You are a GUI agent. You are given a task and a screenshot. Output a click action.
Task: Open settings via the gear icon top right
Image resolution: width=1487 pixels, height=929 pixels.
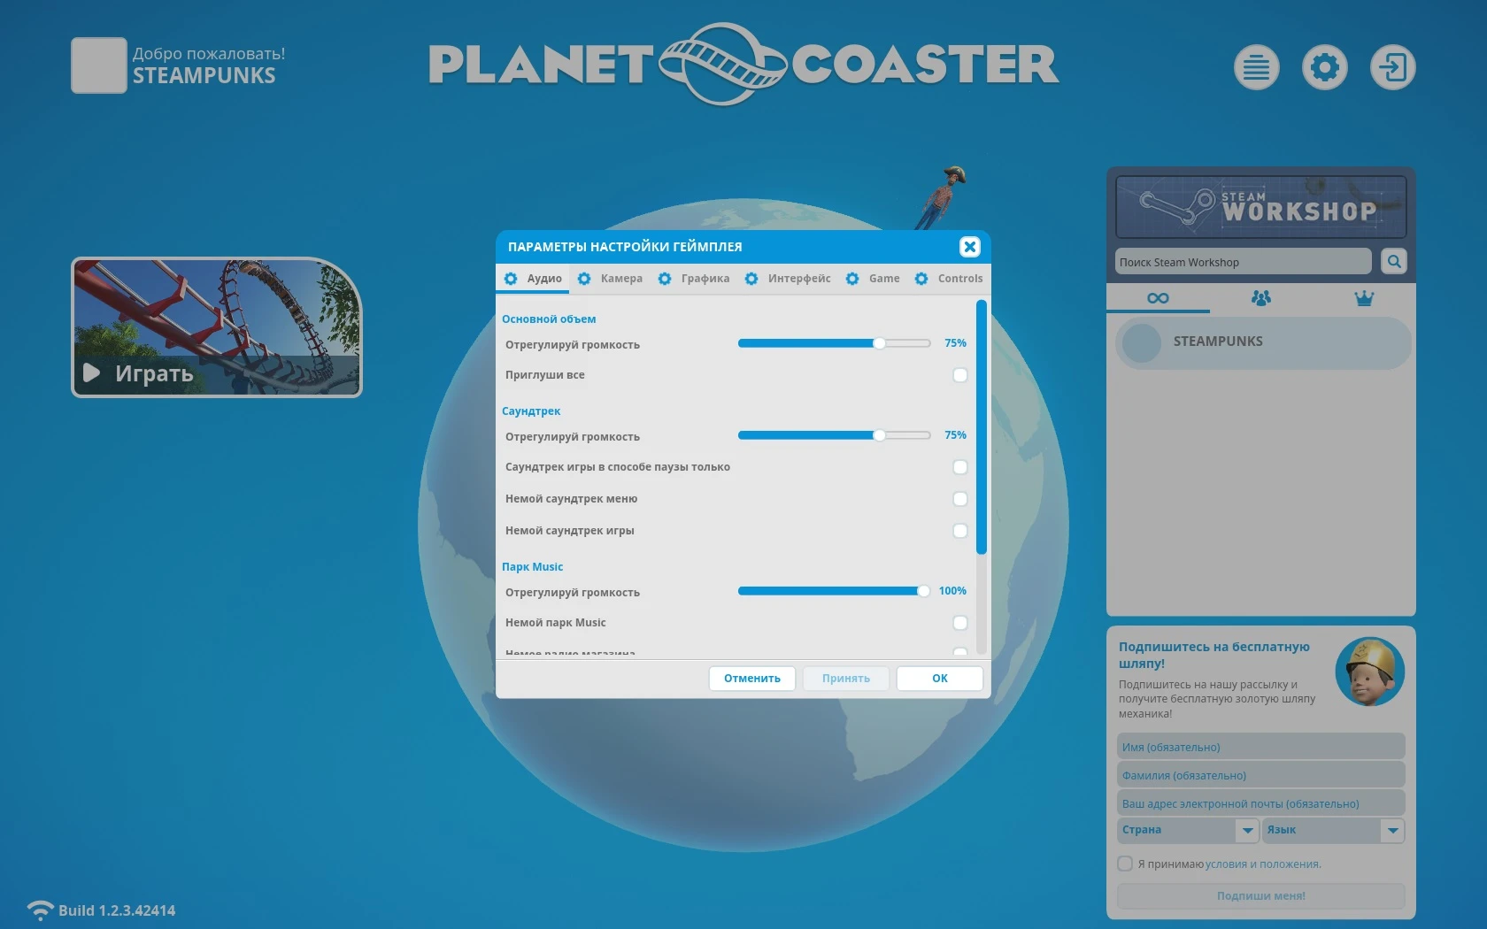1324,66
